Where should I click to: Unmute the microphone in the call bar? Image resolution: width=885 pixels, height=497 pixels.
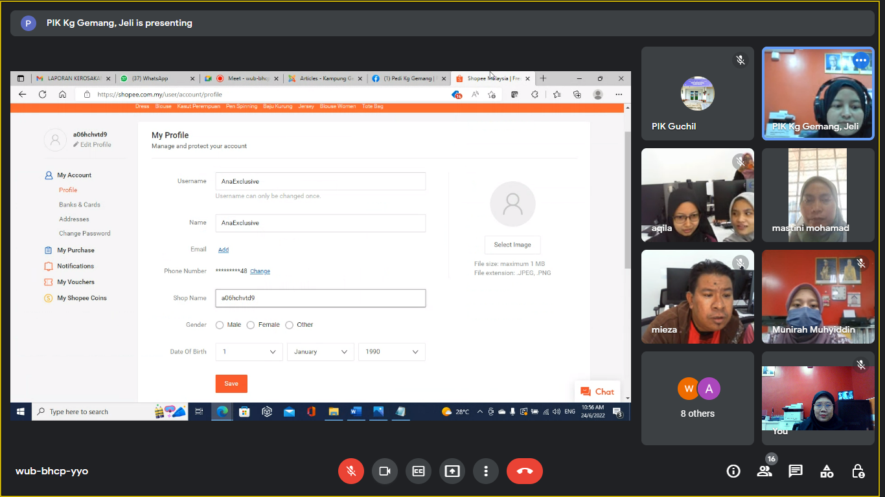(x=351, y=471)
